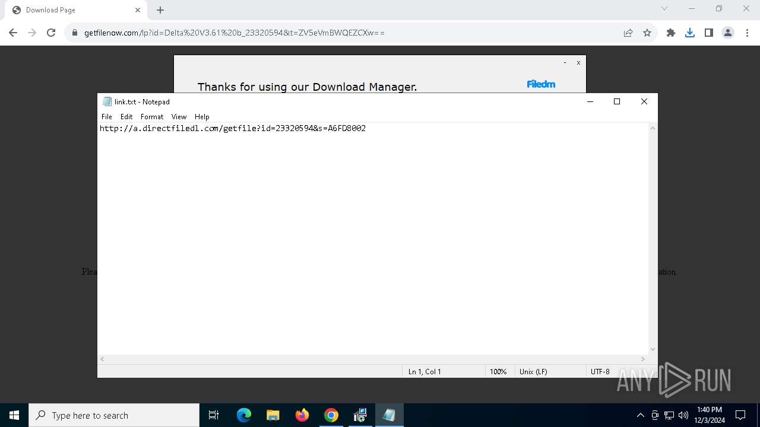Screen dimensions: 760x427
Task: Click the Notepad icon in the title bar
Action: click(107, 101)
